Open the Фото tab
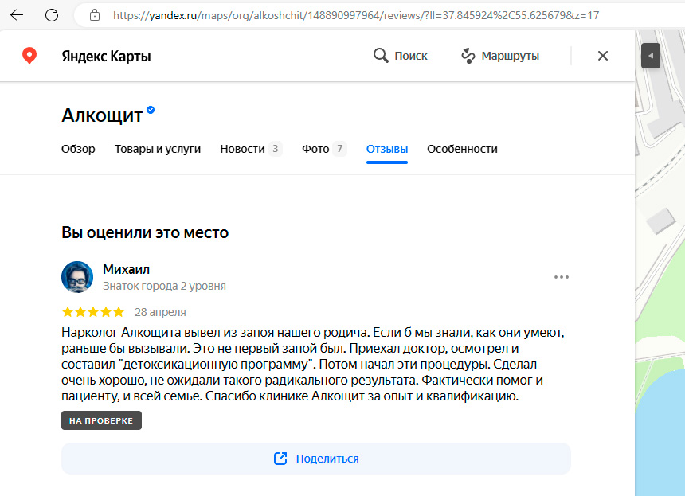The height and width of the screenshot is (496, 685). 315,149
